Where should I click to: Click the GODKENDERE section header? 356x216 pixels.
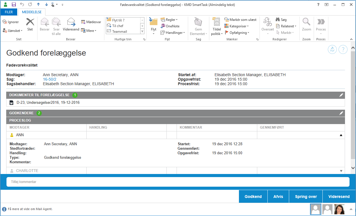[175, 113]
